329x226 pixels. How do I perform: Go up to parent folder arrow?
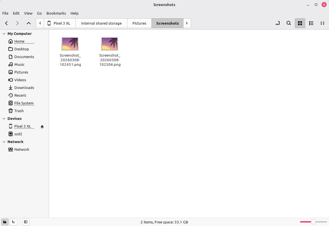pos(29,23)
